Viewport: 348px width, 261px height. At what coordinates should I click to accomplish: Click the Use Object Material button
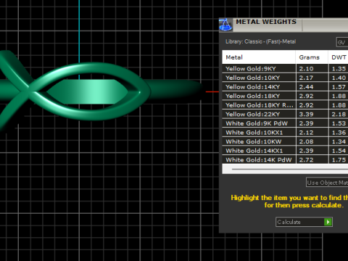327,183
